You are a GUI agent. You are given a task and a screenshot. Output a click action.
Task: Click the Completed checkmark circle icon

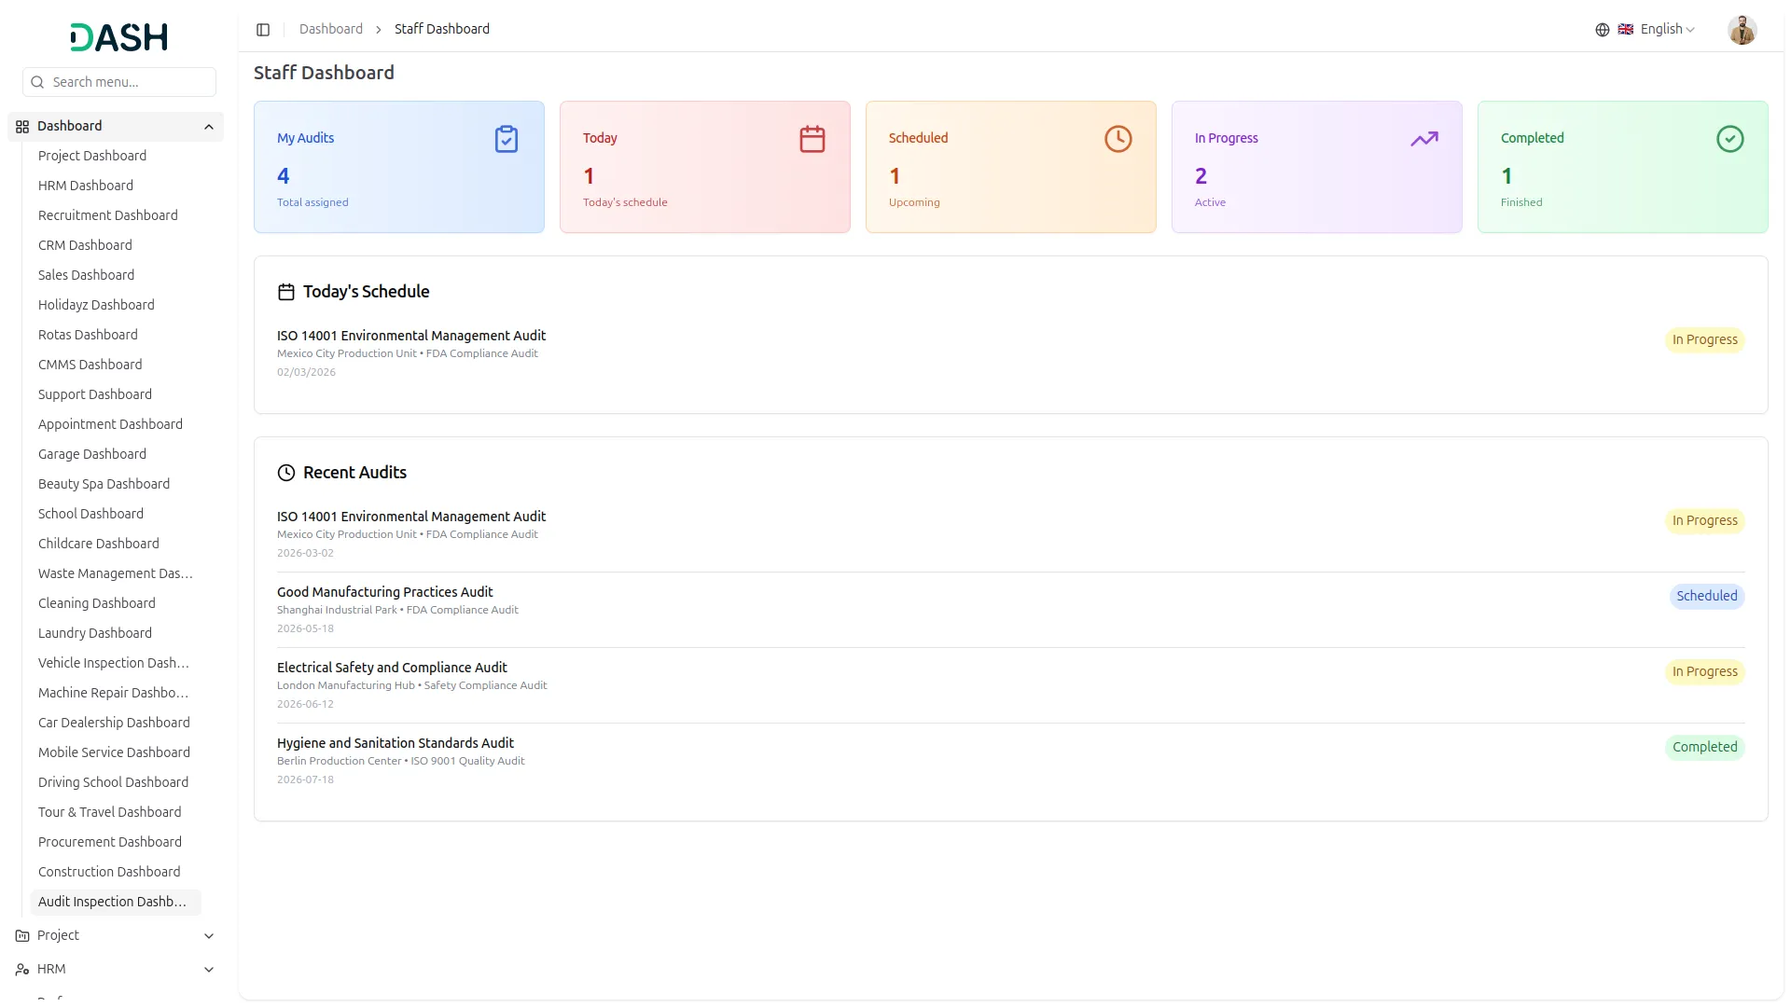point(1729,139)
